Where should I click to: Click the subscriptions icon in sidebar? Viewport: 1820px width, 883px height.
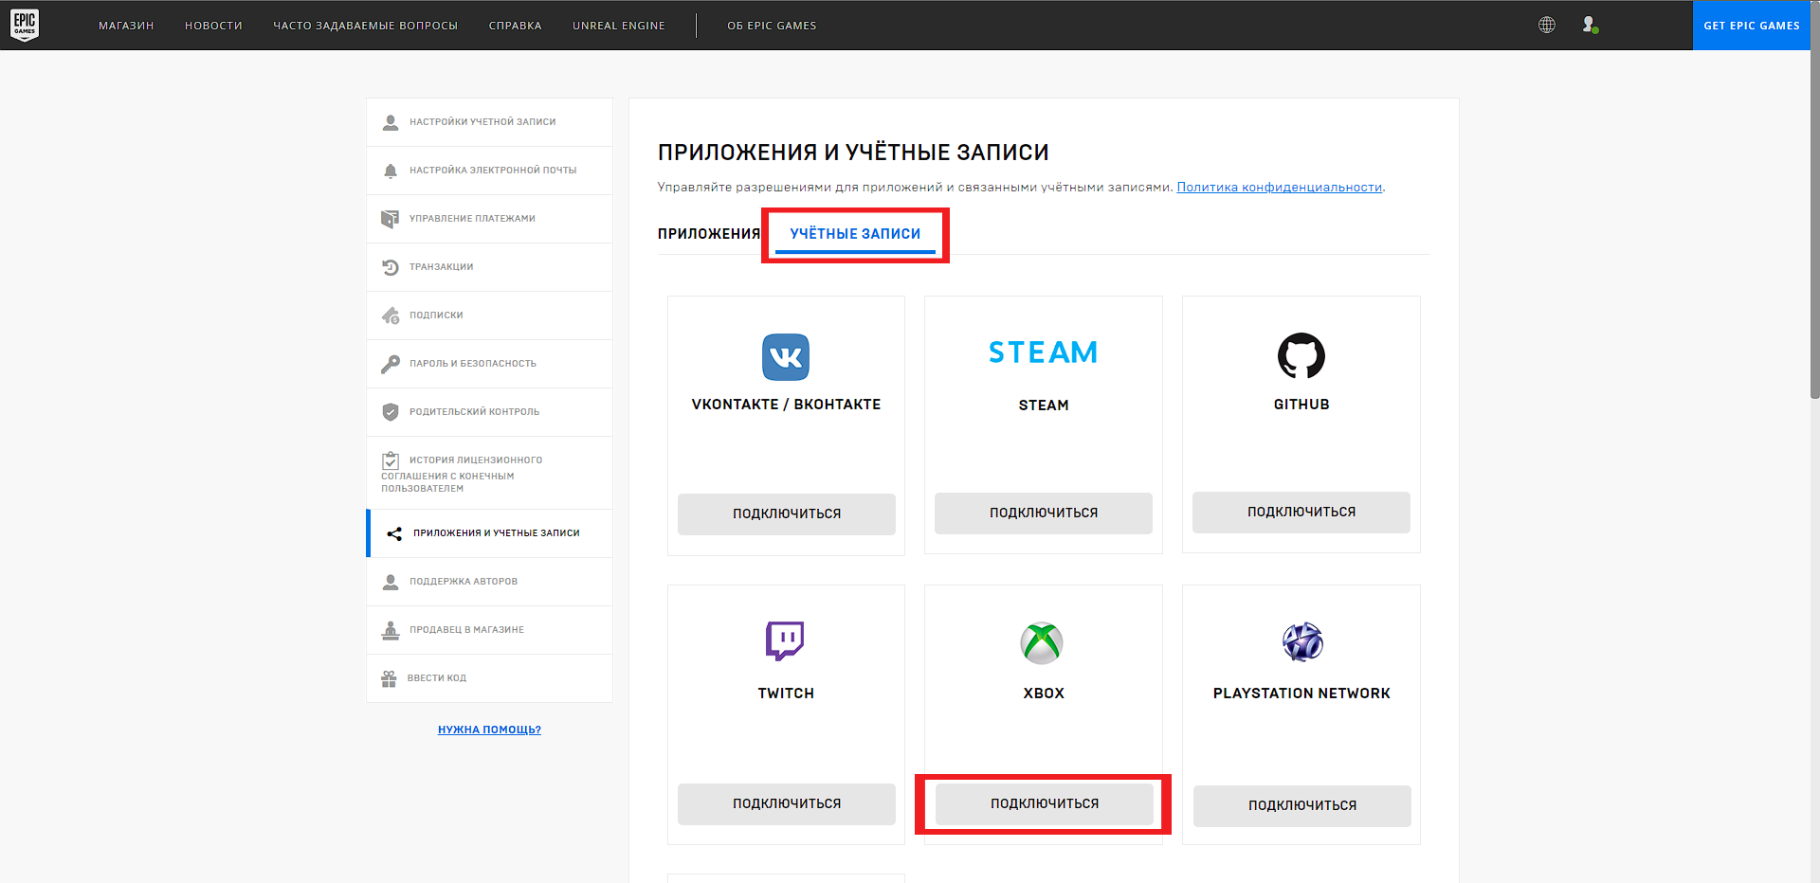tap(391, 315)
